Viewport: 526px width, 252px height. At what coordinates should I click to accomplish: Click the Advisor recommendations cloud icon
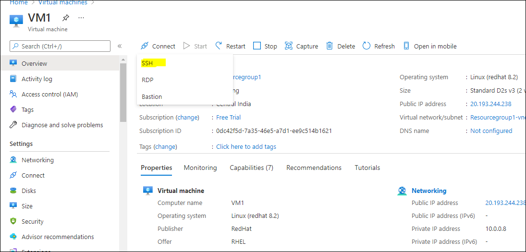(x=13, y=237)
